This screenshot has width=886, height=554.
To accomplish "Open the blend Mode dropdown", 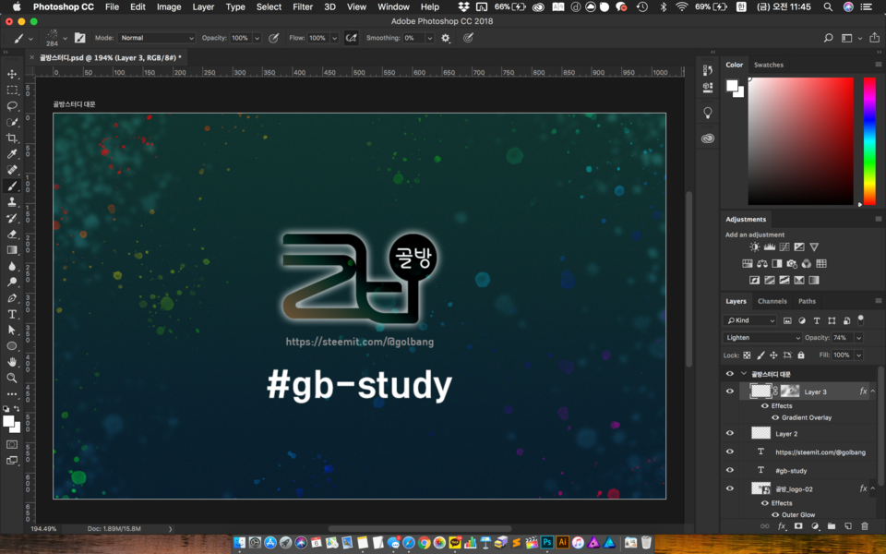I will 157,38.
